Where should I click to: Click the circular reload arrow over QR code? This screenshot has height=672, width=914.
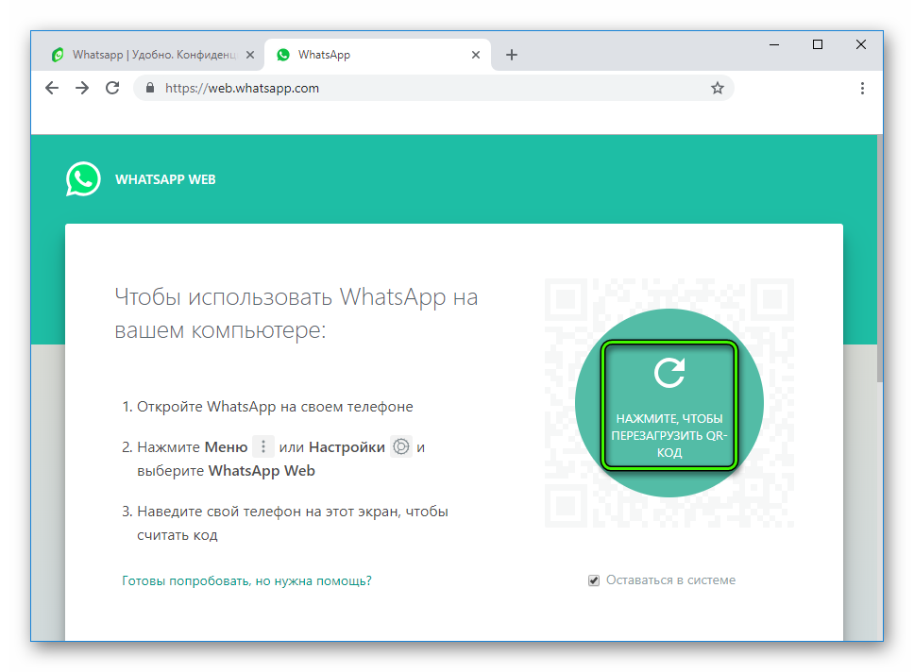(x=669, y=373)
